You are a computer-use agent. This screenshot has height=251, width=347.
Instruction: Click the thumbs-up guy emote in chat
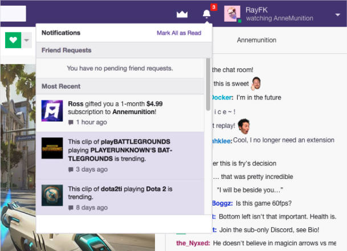click(x=256, y=83)
